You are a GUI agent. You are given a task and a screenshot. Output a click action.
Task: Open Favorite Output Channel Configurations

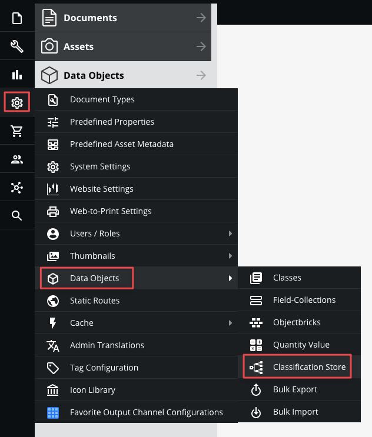pos(136,412)
